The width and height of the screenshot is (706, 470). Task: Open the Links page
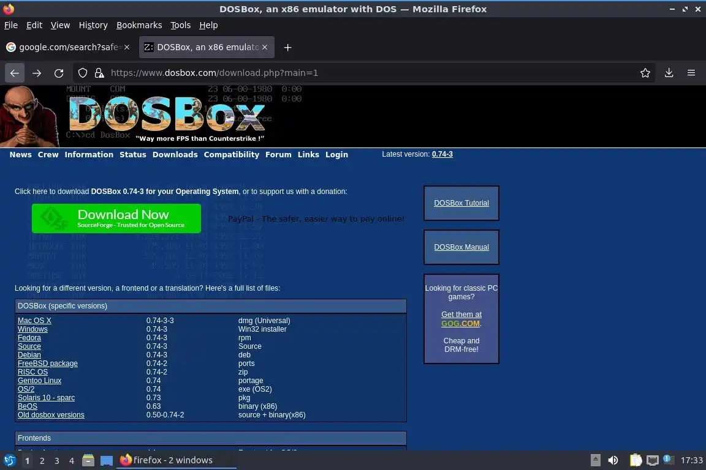tap(308, 155)
